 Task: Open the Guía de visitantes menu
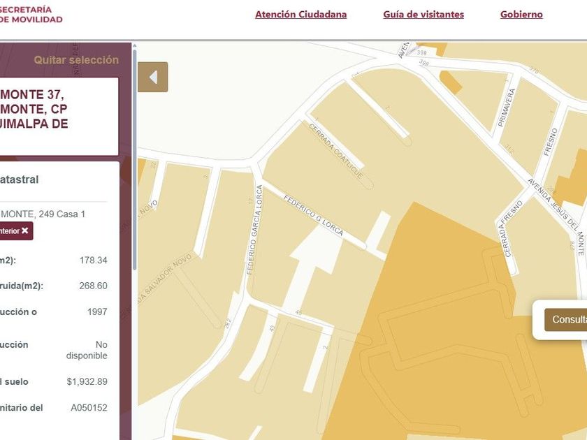coord(423,15)
